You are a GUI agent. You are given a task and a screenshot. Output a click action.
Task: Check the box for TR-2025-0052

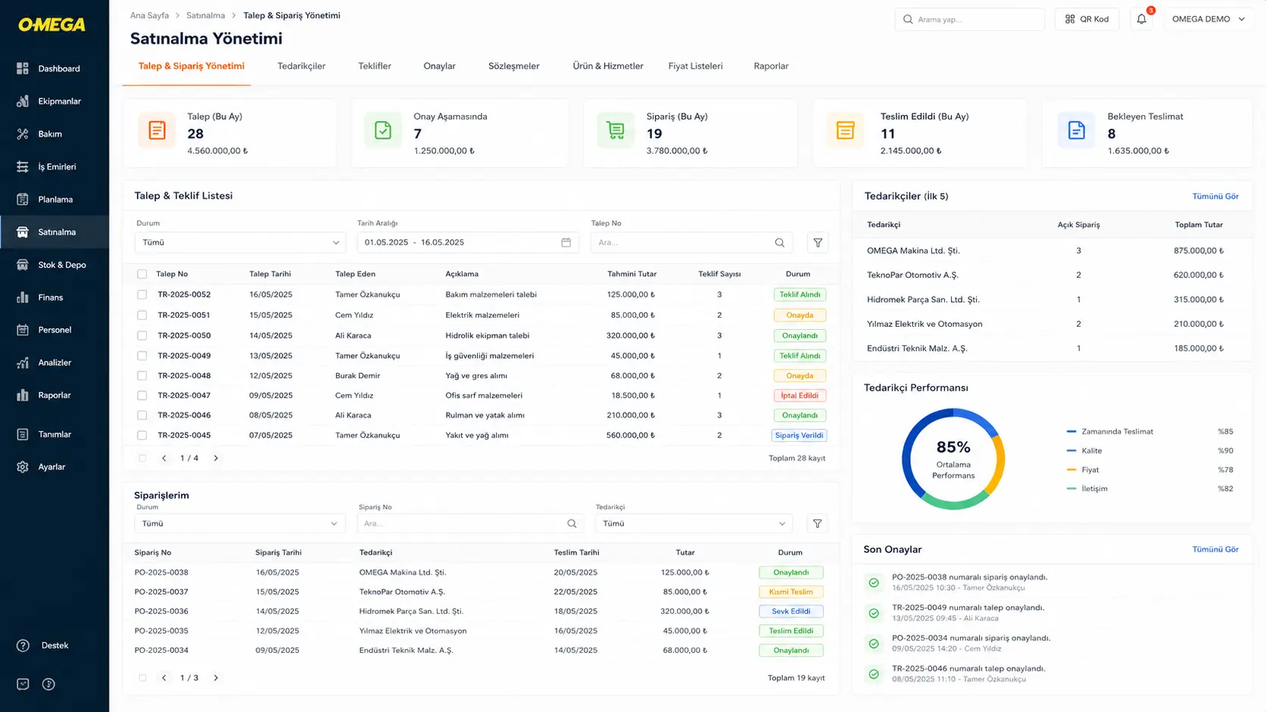pos(142,295)
